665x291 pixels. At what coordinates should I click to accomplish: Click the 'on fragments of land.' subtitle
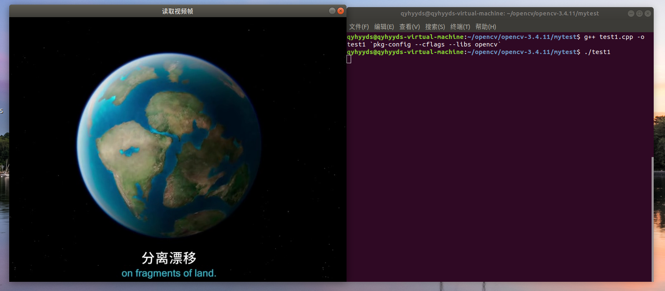point(169,273)
